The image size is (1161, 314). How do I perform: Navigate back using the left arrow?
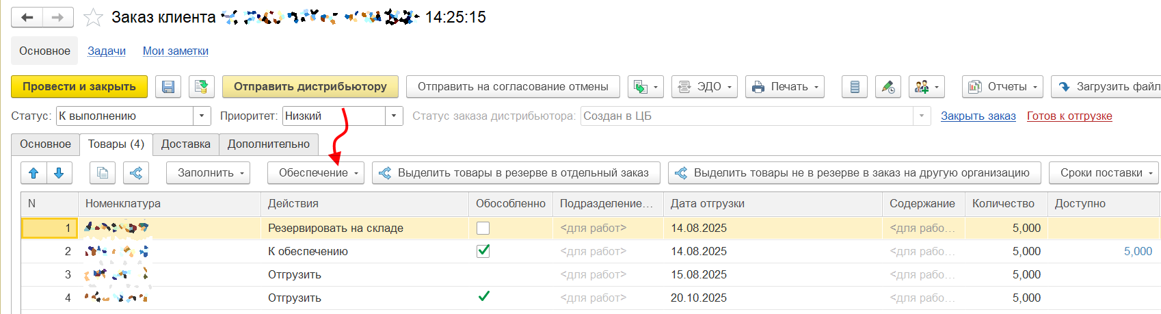[x=27, y=17]
